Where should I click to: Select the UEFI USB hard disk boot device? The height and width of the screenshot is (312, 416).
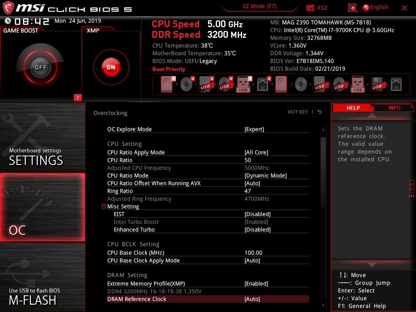[x=206, y=84]
